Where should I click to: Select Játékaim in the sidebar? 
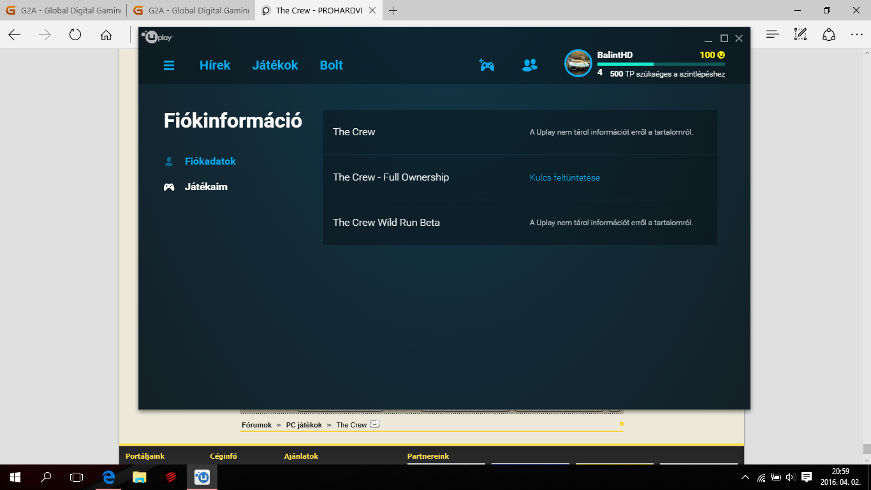coord(206,187)
